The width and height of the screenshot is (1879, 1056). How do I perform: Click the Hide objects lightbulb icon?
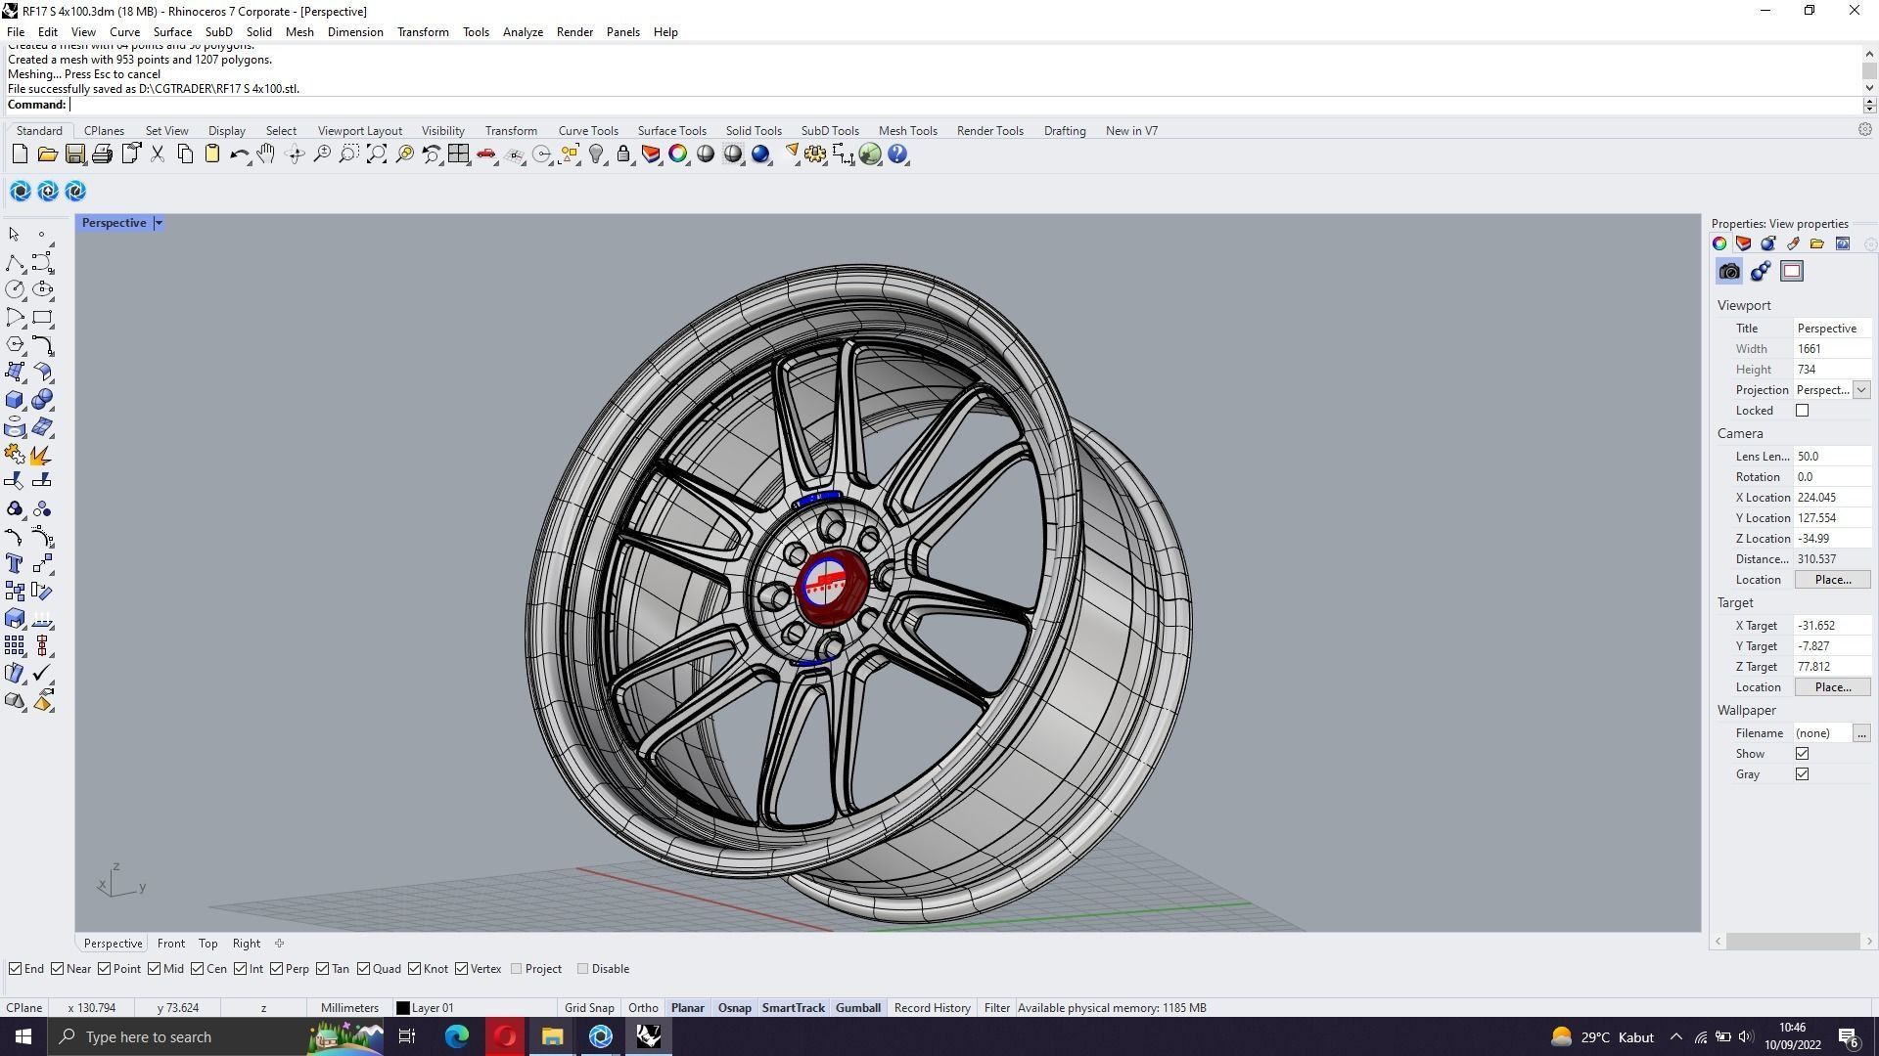click(596, 154)
